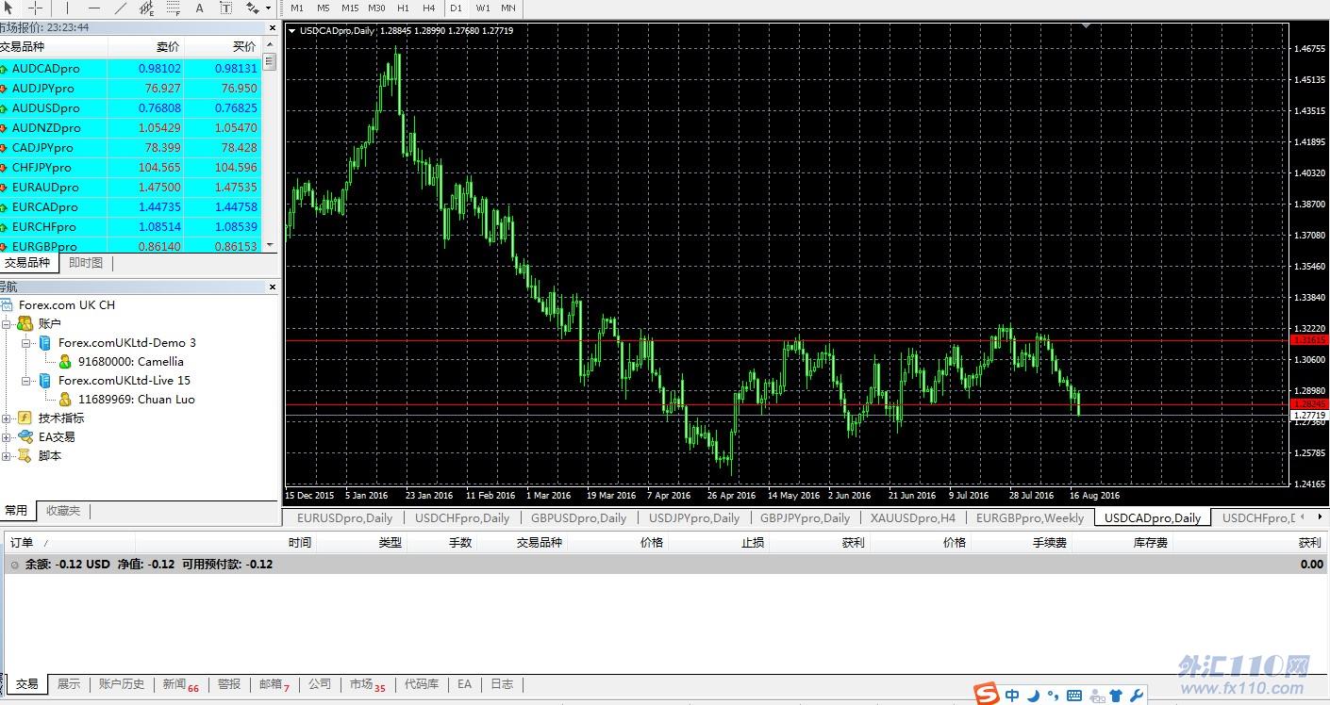Click the Sogou input method S icon
Viewport: 1330px width, 705px height.
click(987, 695)
